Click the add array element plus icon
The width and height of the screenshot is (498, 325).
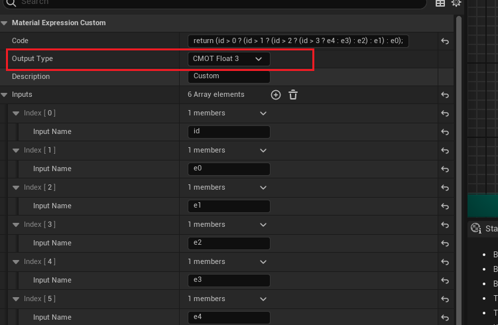pos(276,95)
